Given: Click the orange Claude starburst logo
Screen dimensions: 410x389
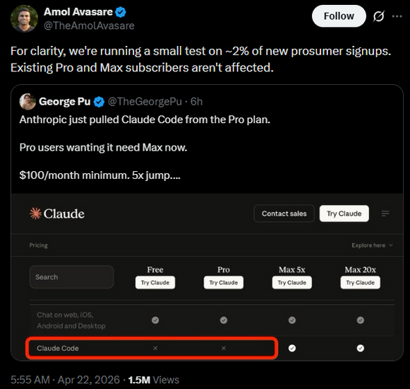Looking at the screenshot, I should coord(35,214).
